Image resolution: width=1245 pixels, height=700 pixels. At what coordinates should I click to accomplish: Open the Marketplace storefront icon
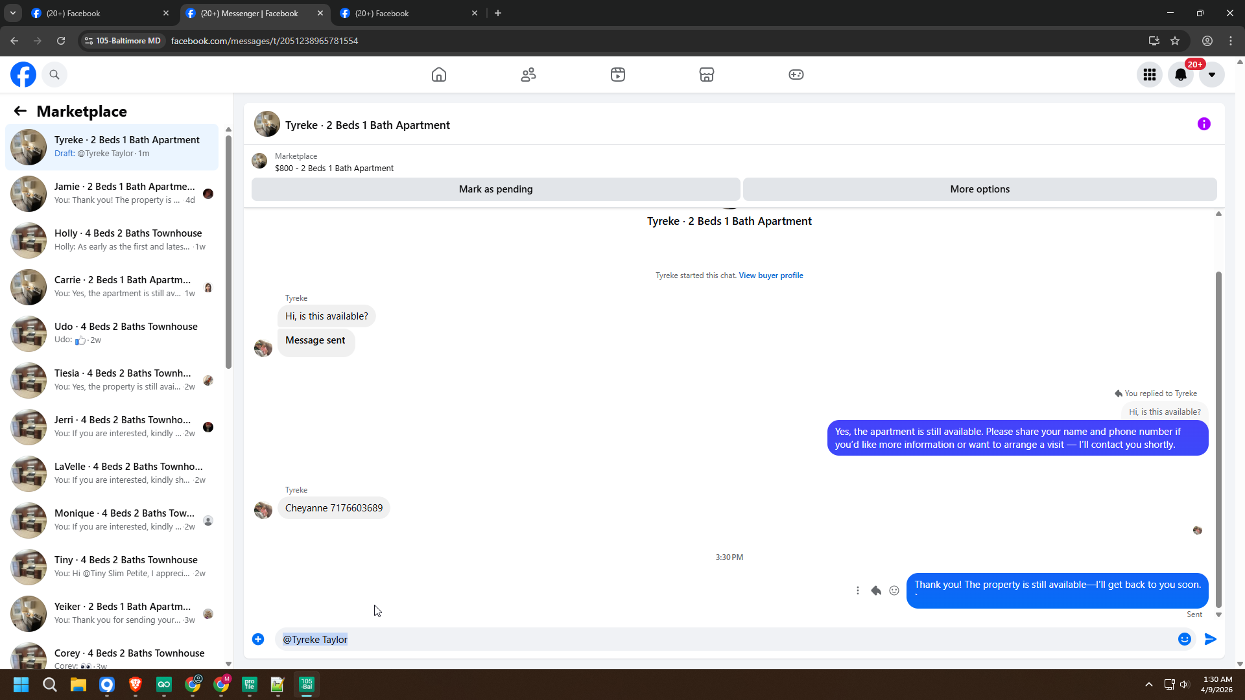(707, 75)
